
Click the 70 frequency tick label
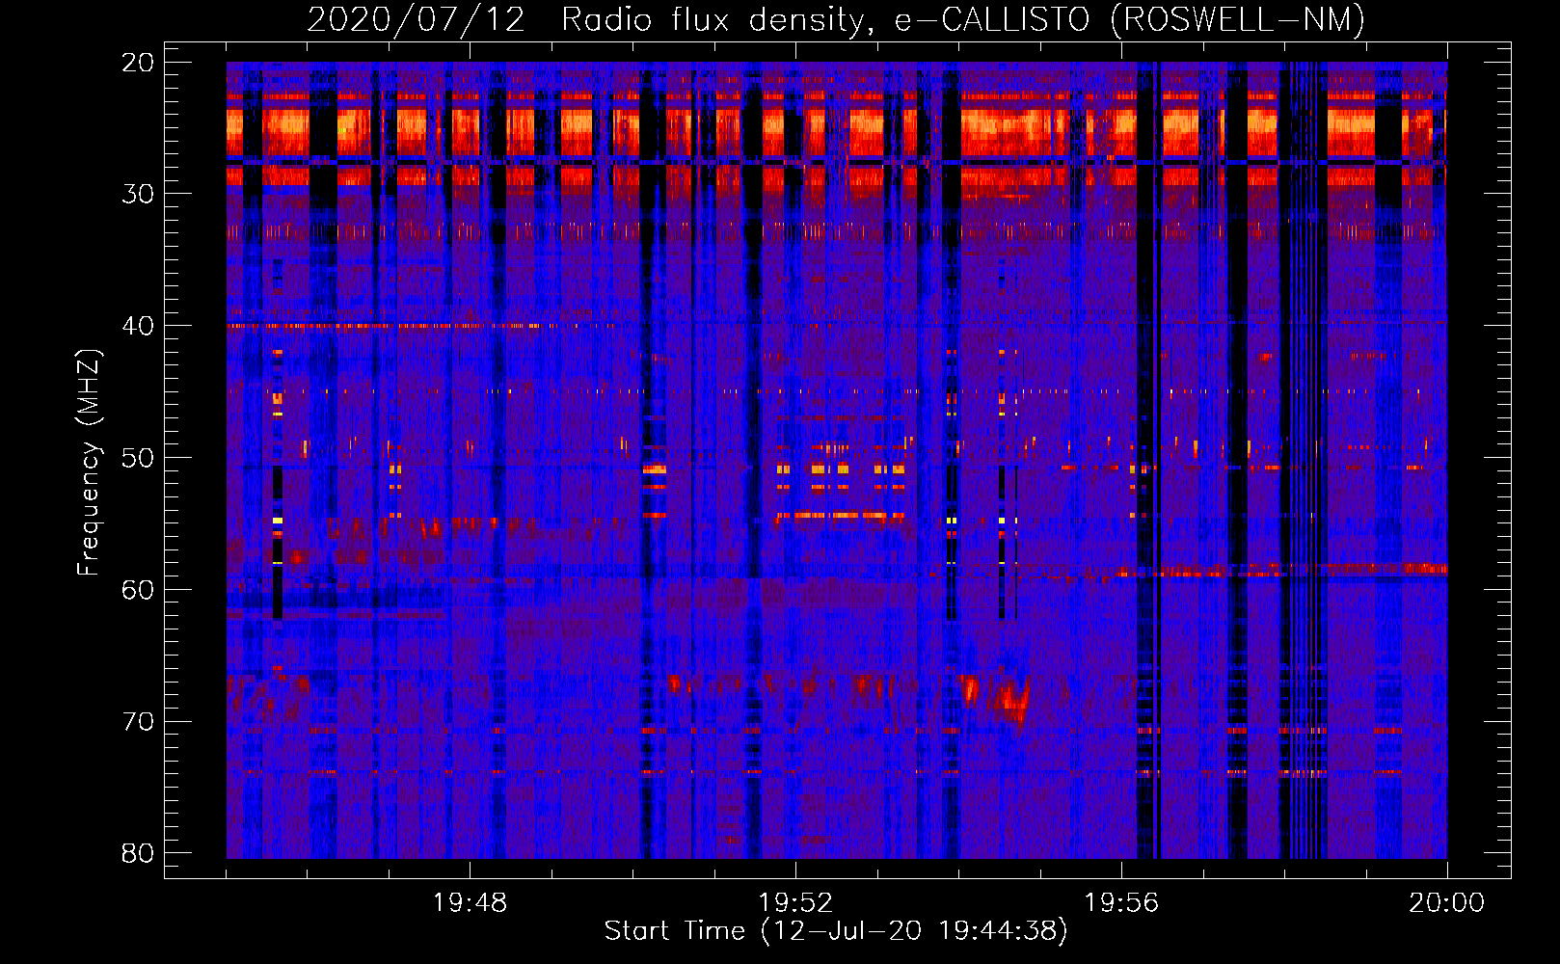point(138,722)
